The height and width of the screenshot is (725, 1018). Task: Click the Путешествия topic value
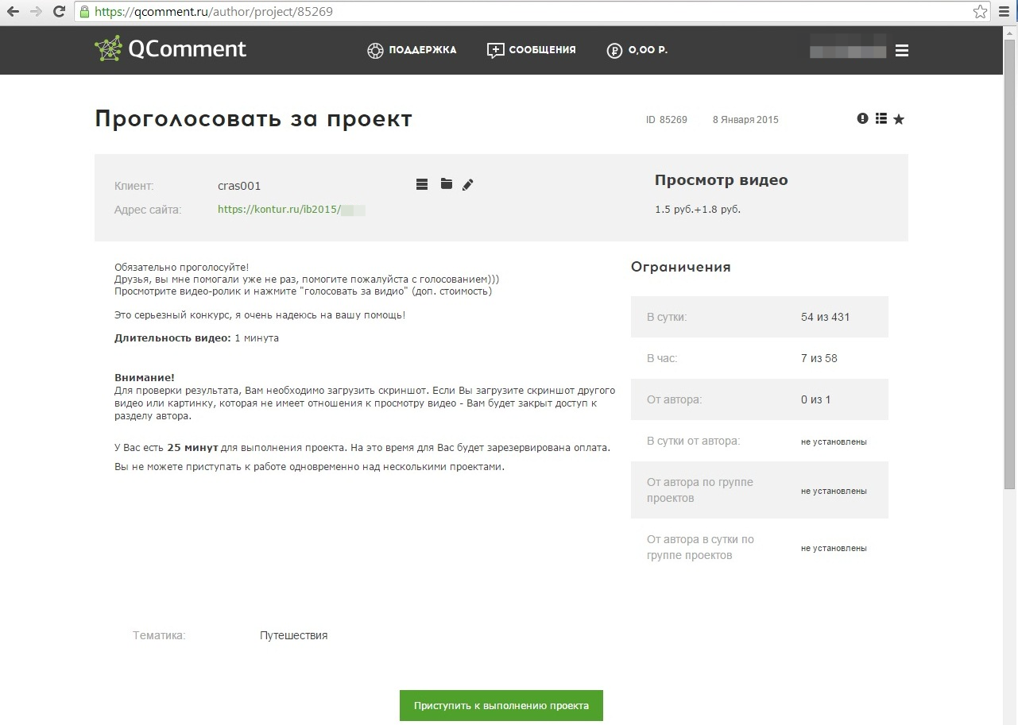(x=294, y=635)
